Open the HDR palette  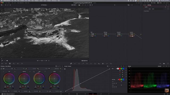[x=14, y=64]
